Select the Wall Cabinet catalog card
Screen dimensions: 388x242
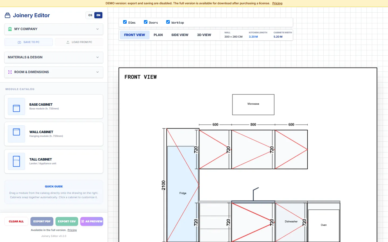(x=54, y=134)
